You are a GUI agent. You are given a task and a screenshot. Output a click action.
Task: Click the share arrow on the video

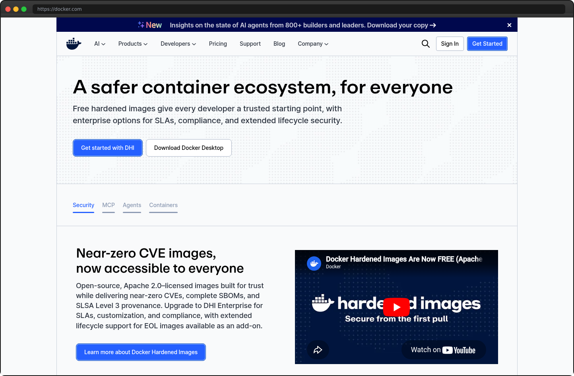[318, 350]
